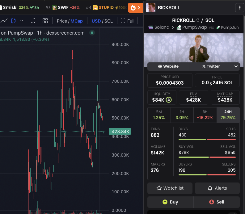Click the PRICE 2416 SOL box
This screenshot has width=245, height=214.
(x=217, y=80)
